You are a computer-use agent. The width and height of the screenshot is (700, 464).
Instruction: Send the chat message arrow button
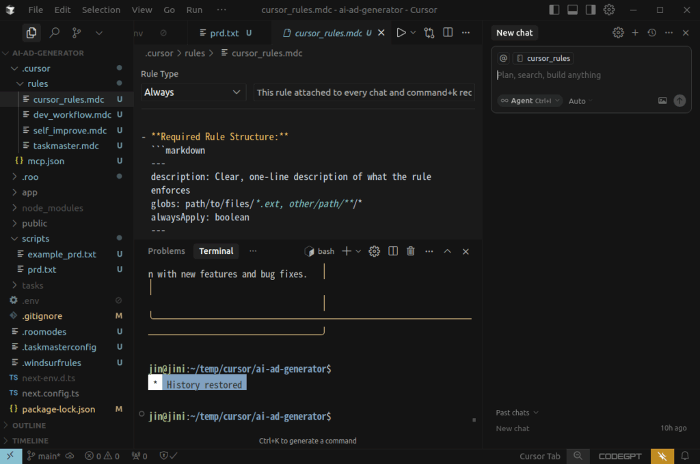click(679, 101)
